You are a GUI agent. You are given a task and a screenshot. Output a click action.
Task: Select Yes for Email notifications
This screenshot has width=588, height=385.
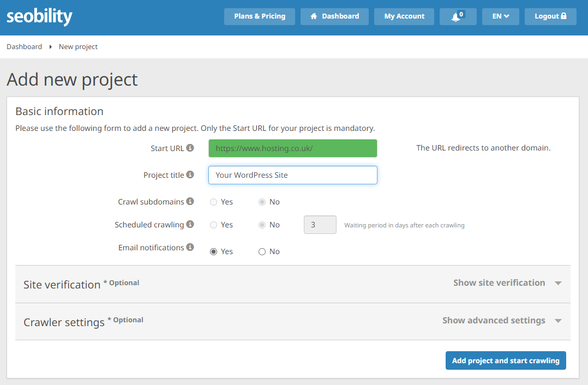coord(214,251)
